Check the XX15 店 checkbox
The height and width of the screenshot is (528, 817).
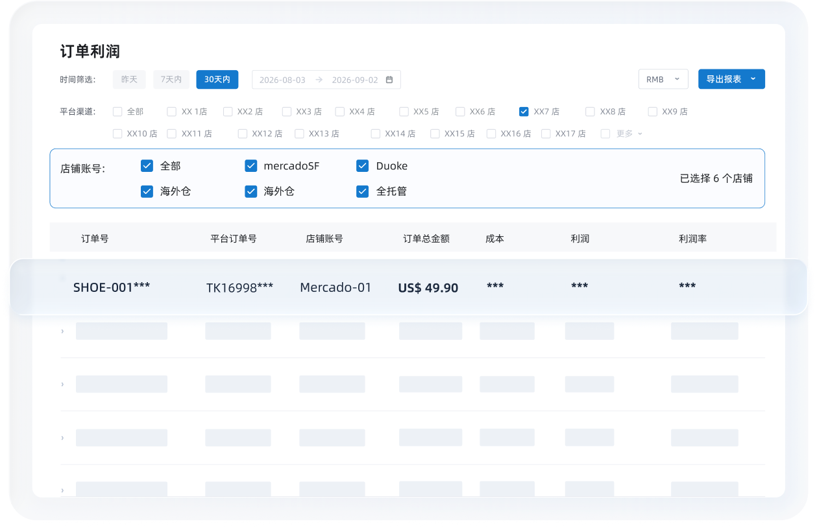(435, 134)
